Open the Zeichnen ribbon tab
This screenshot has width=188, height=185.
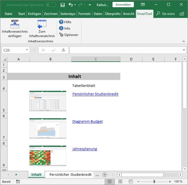51,14
